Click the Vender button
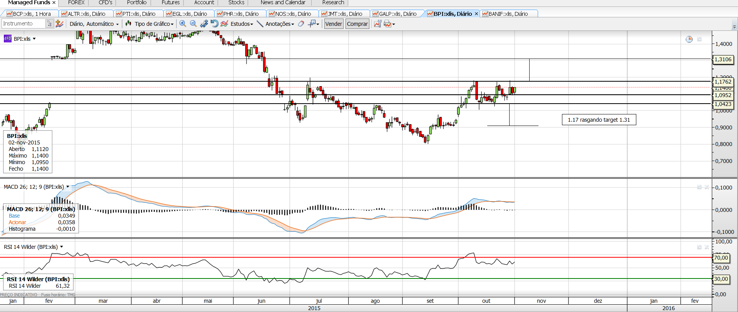The height and width of the screenshot is (312, 738). pos(334,24)
